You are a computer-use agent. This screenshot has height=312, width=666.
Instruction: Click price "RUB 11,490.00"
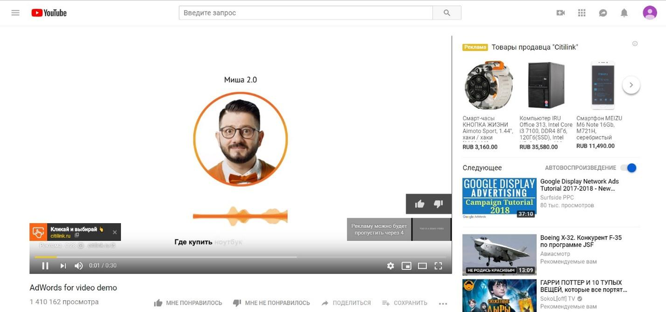click(x=596, y=146)
